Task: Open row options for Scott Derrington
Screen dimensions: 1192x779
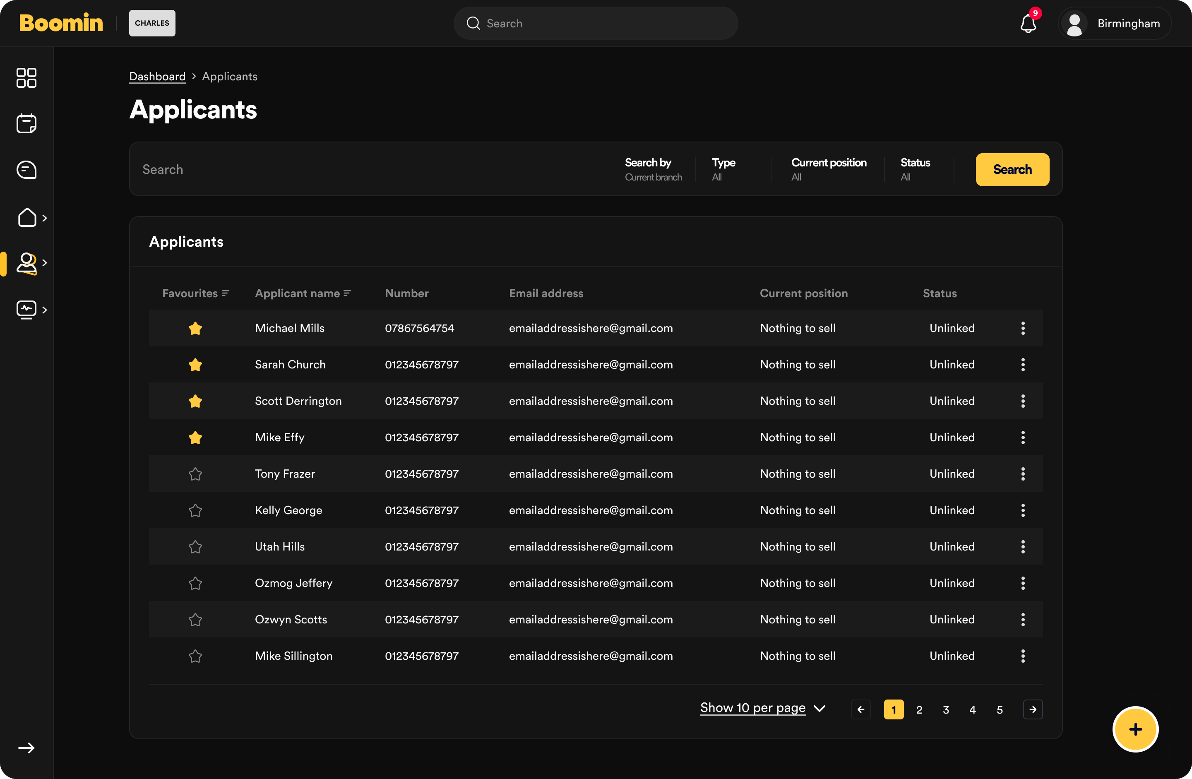Action: [x=1023, y=401]
